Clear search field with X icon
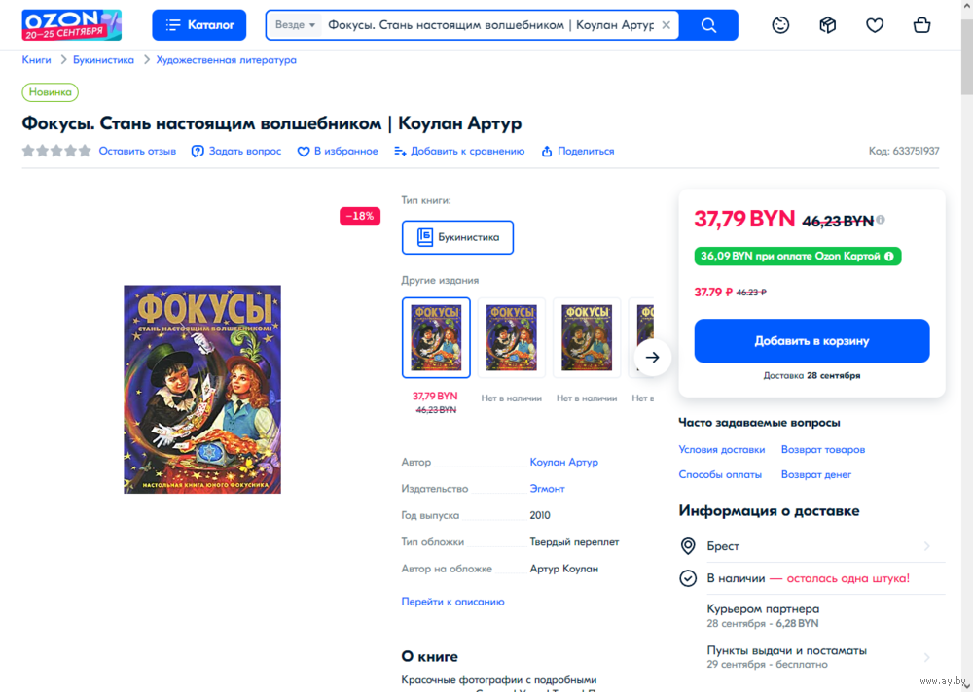973x692 pixels. tap(666, 25)
